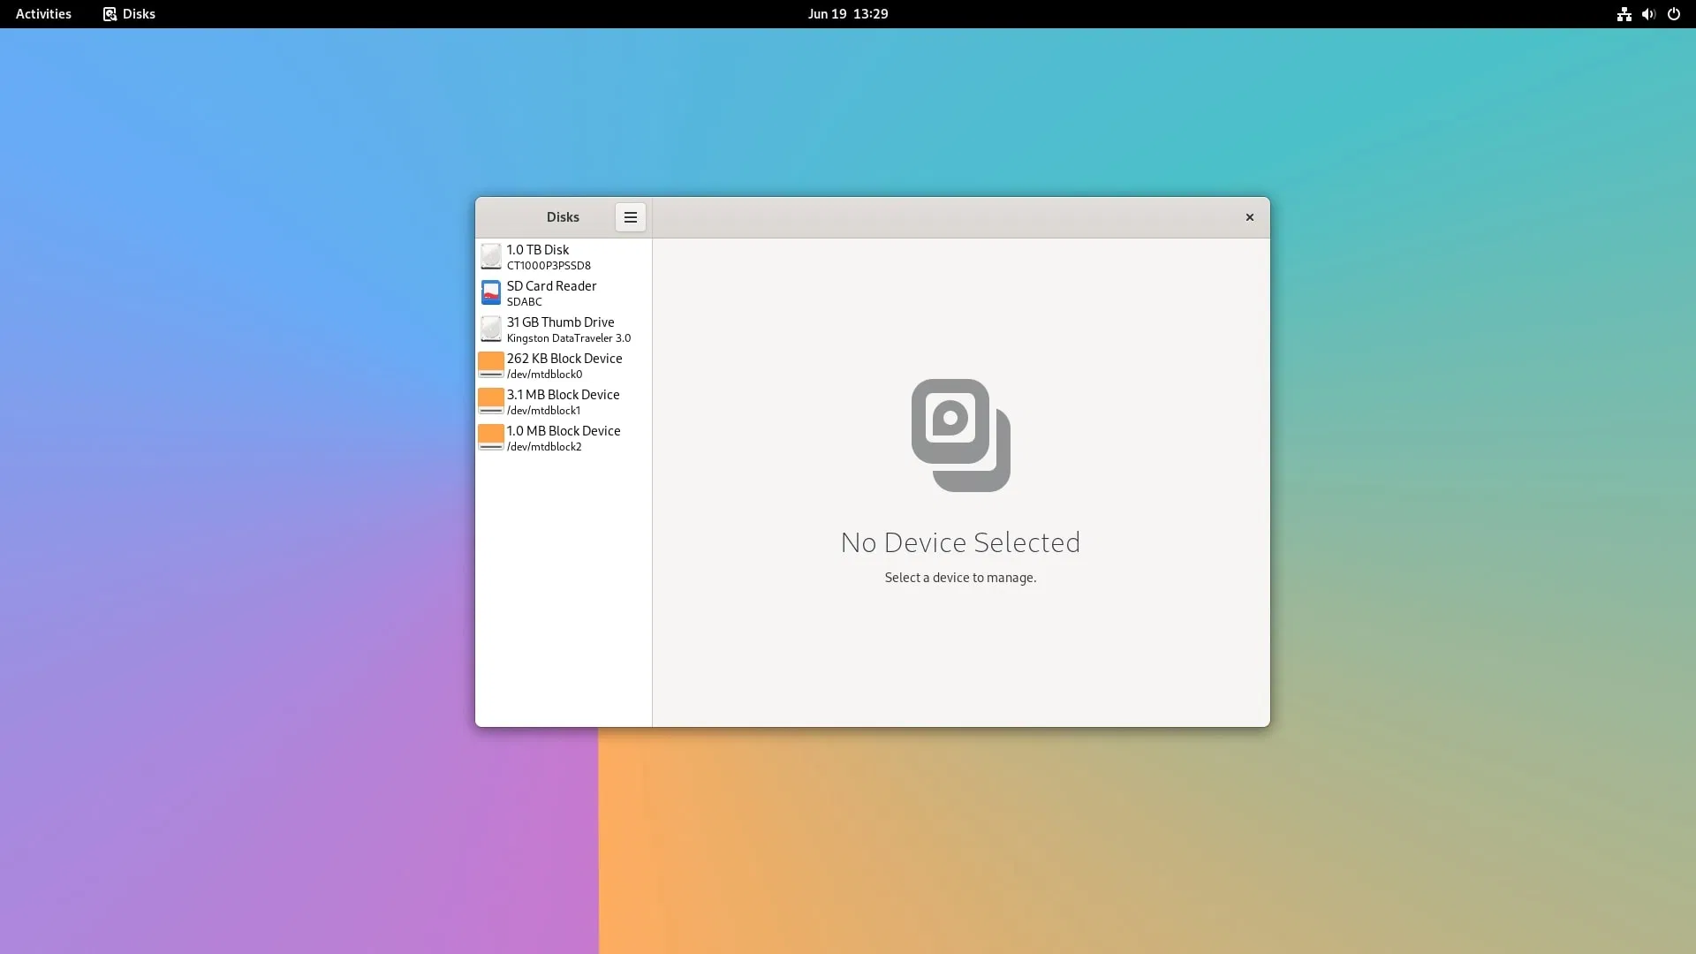The image size is (1696, 954).
Task: Click the orange 3.1 MB Block Device icon
Action: [490, 401]
